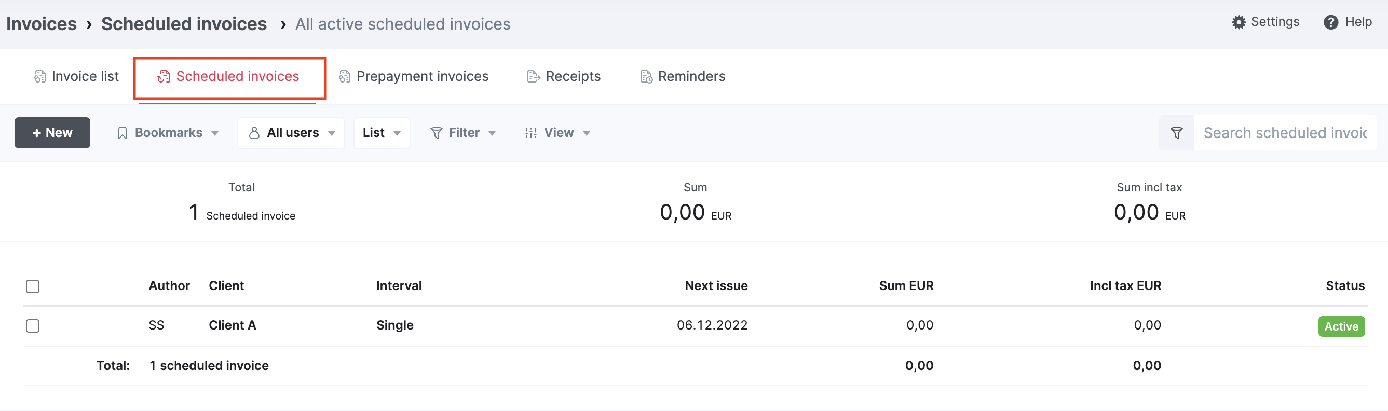Expand the View dropdown arrow
1388x411 pixels.
click(x=587, y=133)
